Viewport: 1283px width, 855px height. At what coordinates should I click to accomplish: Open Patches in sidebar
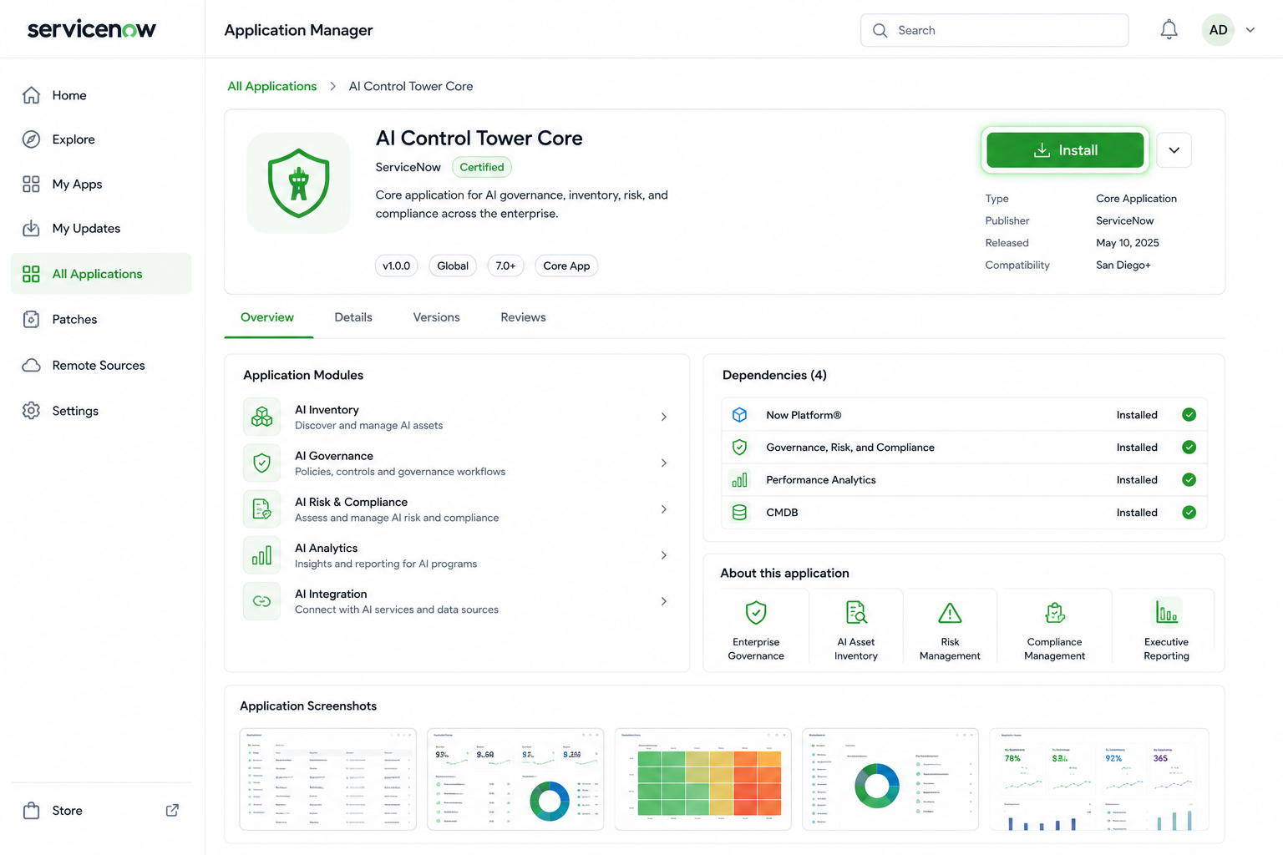(x=101, y=319)
